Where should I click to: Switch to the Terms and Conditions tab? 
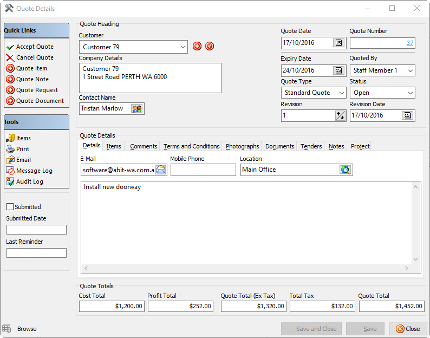191,146
